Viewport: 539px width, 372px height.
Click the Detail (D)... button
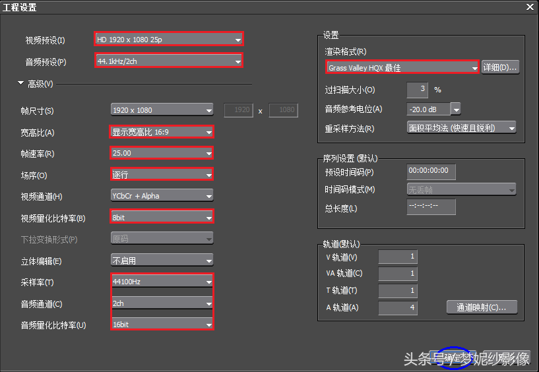[x=500, y=67]
